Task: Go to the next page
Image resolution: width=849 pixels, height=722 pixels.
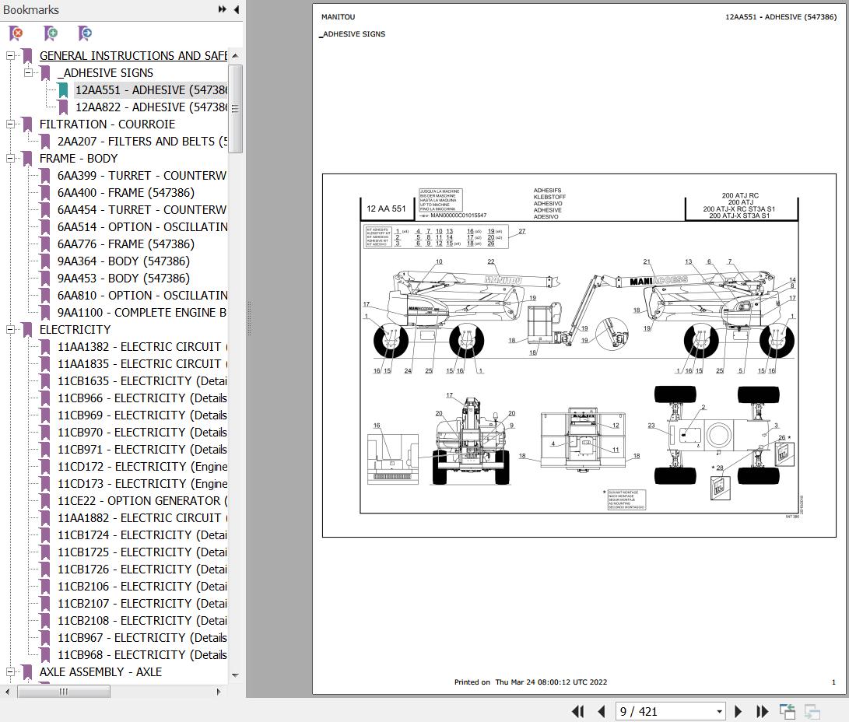Action: pyautogui.click(x=738, y=711)
